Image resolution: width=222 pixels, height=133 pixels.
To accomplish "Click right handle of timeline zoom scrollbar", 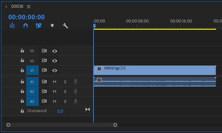I will (x=115, y=125).
